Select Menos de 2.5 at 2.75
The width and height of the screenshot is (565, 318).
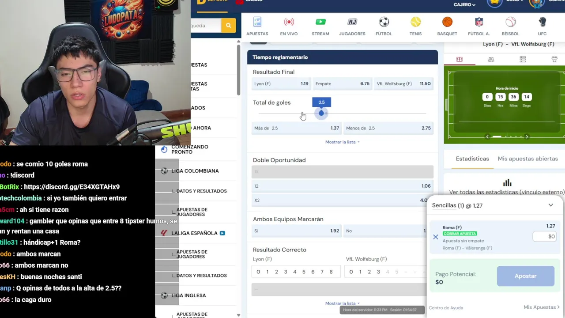(x=388, y=128)
